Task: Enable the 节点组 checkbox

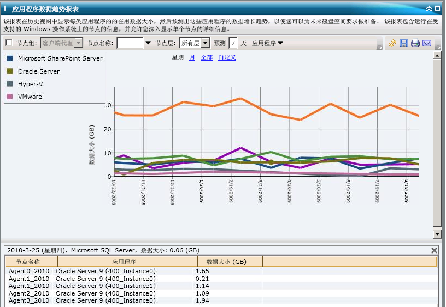Action: (9, 43)
